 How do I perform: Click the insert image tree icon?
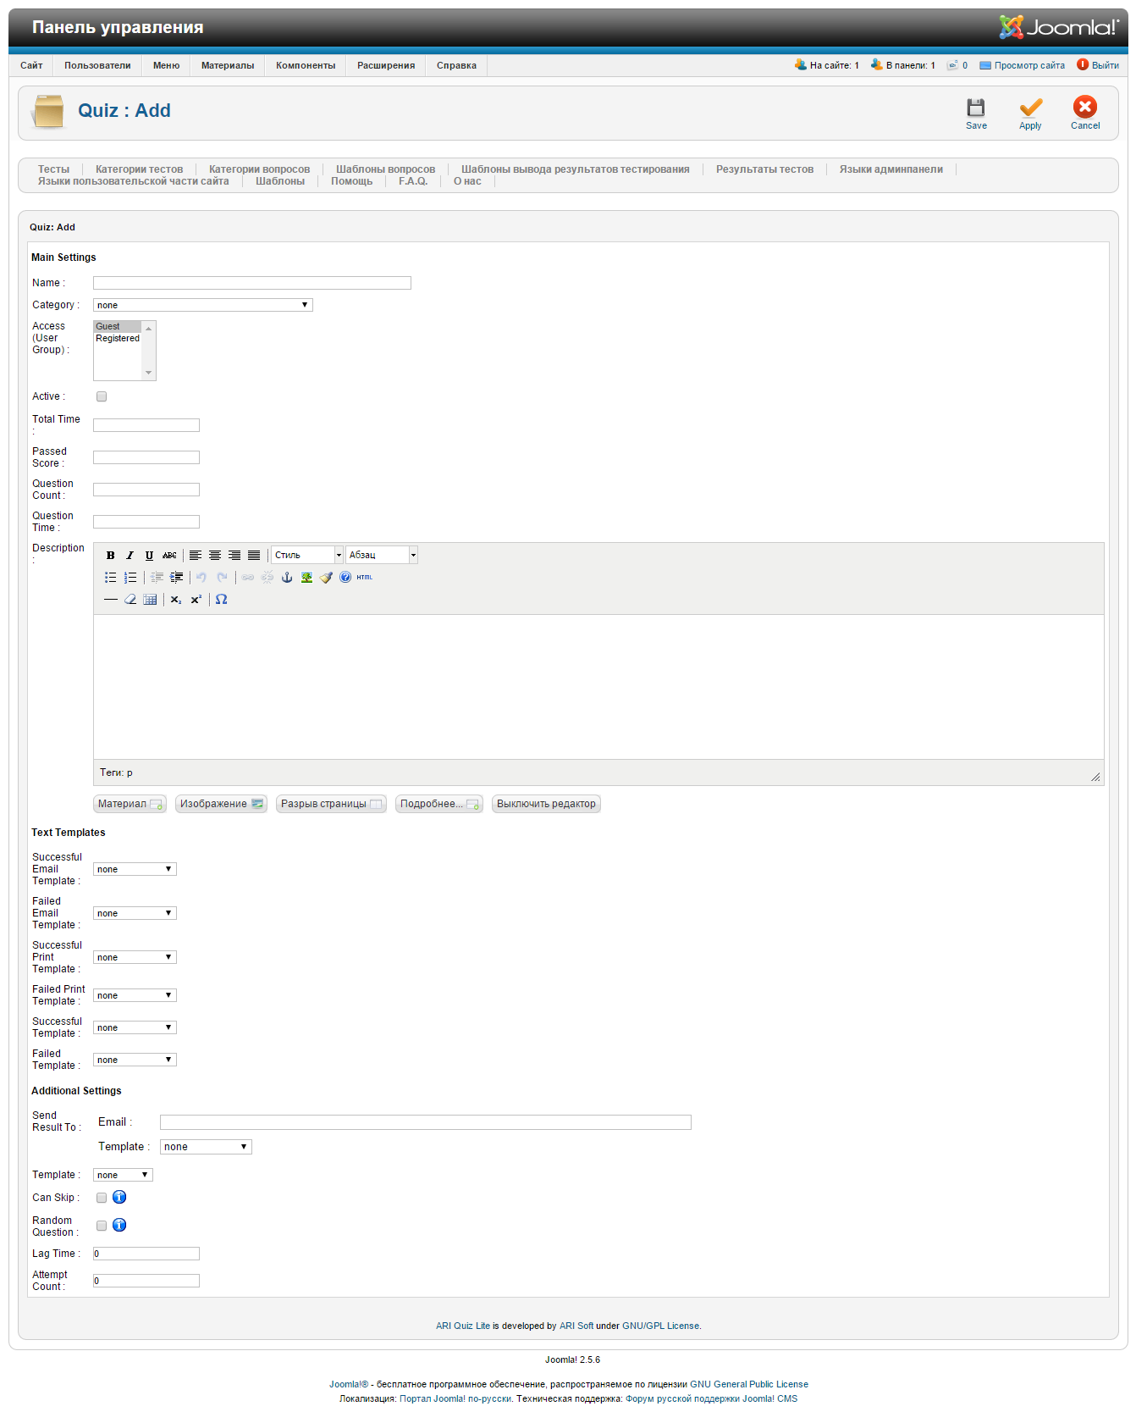(x=306, y=578)
